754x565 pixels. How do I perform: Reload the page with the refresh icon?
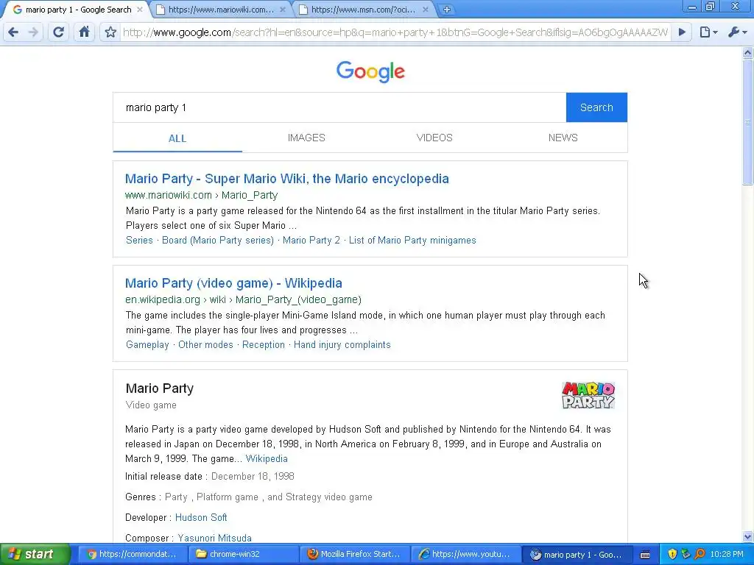pos(58,32)
